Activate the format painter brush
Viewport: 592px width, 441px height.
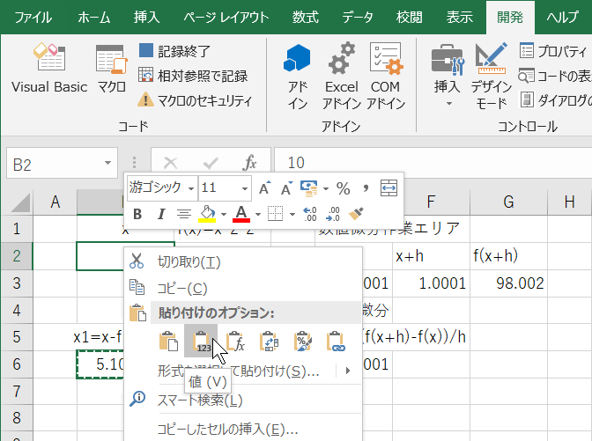pos(356,214)
